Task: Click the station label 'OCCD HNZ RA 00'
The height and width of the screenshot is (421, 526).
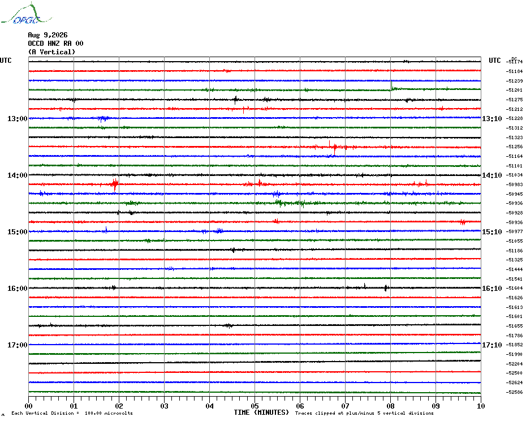Action: click(55, 44)
